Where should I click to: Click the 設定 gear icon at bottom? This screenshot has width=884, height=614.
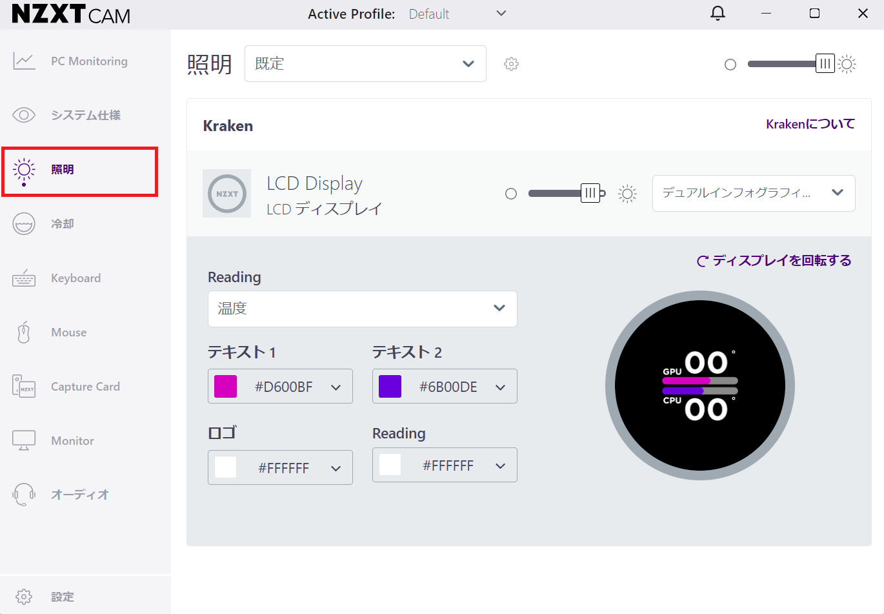(24, 597)
